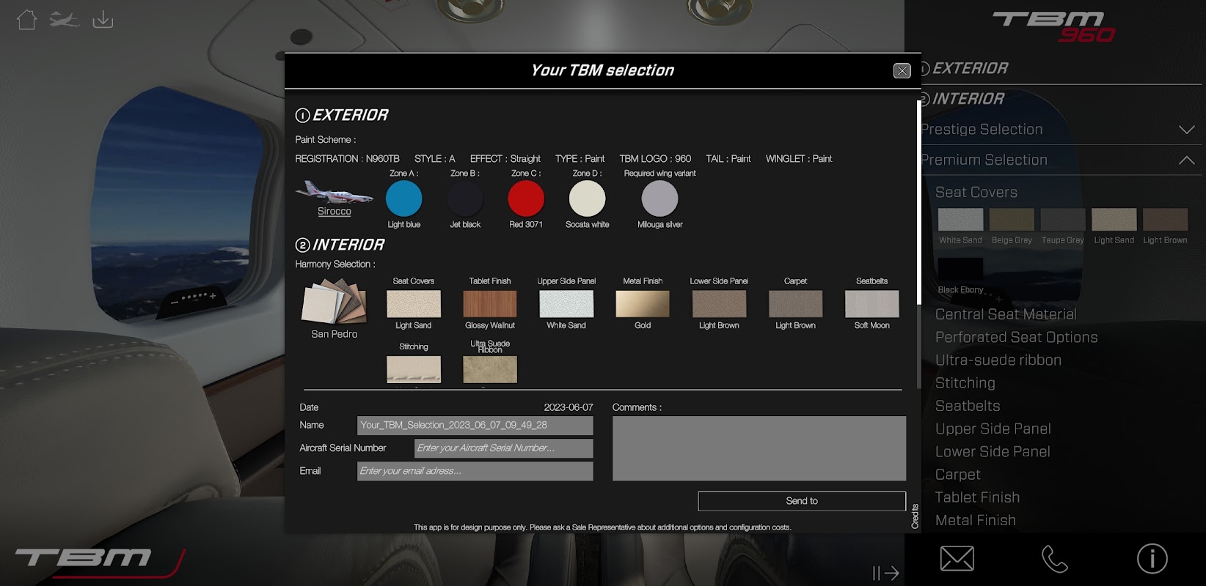Screen dimensions: 1206x586
Task: Click the Stitching material swatch
Action: click(414, 369)
